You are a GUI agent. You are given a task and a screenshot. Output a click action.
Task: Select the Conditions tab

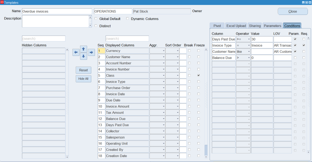292,26
